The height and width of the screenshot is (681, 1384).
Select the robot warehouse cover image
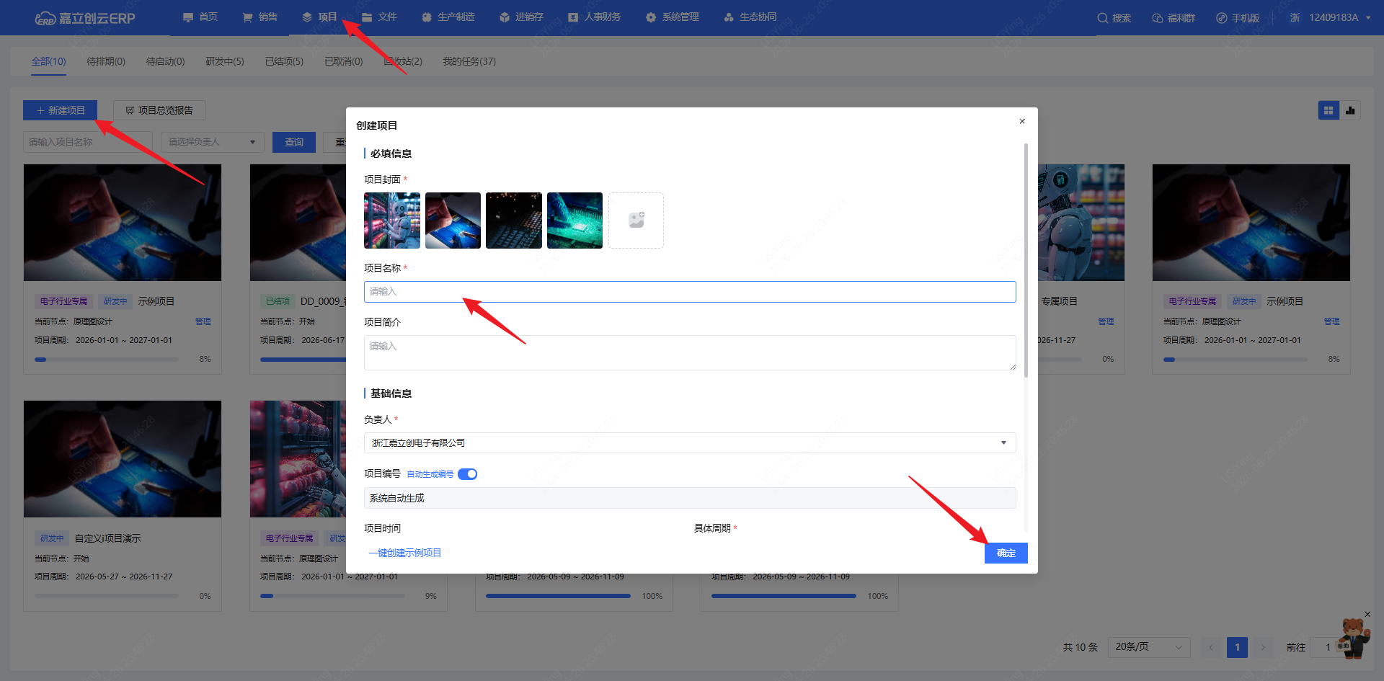pyautogui.click(x=392, y=221)
